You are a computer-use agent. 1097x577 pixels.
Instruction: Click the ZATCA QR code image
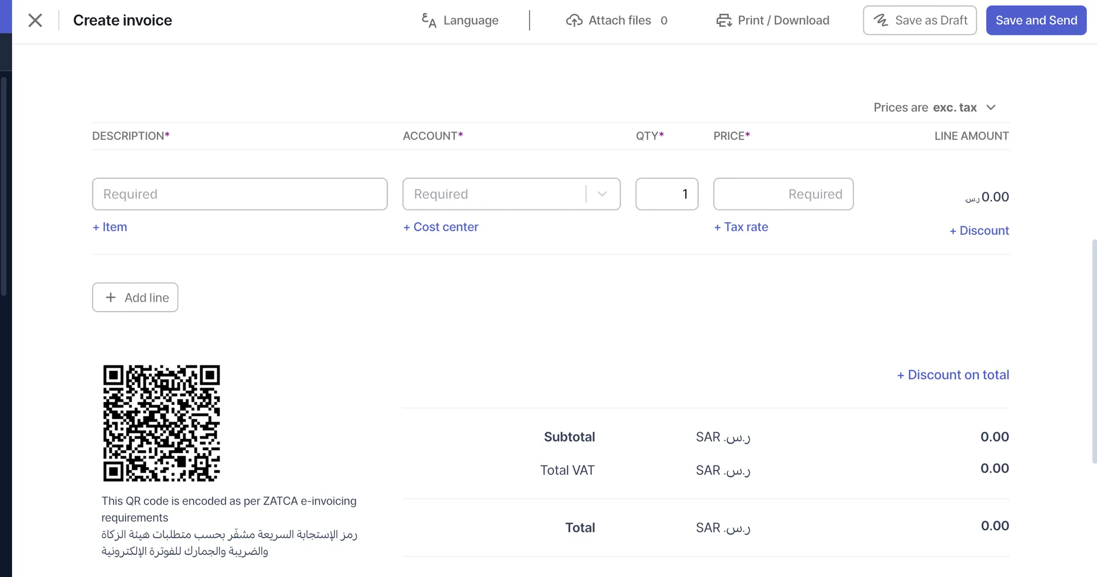click(x=161, y=423)
